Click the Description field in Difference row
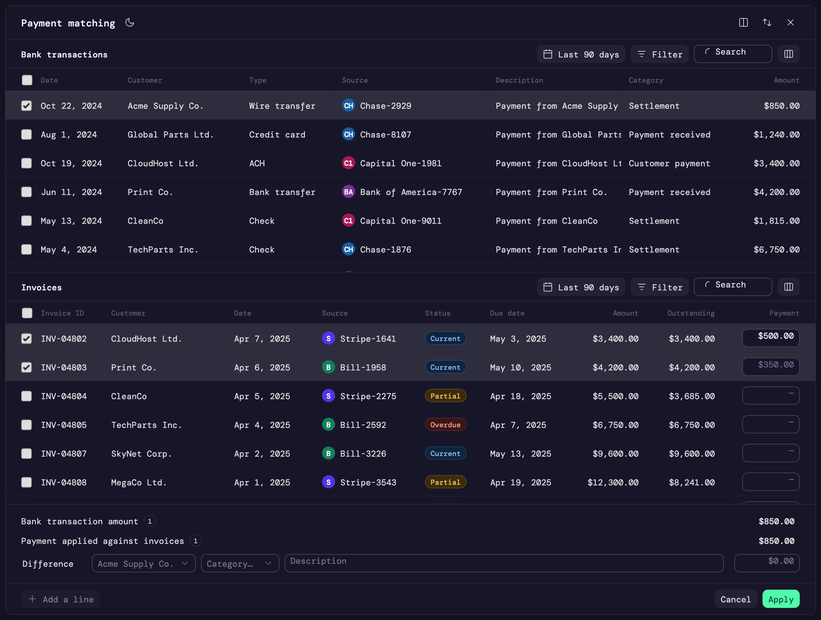The width and height of the screenshot is (821, 620). click(x=504, y=563)
